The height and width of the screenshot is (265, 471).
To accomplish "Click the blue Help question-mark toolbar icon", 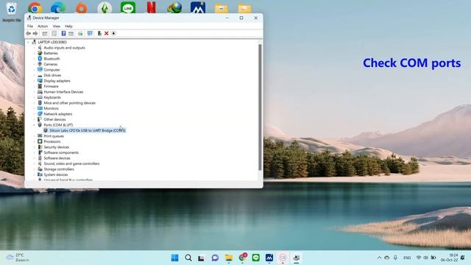I will (63, 33).
